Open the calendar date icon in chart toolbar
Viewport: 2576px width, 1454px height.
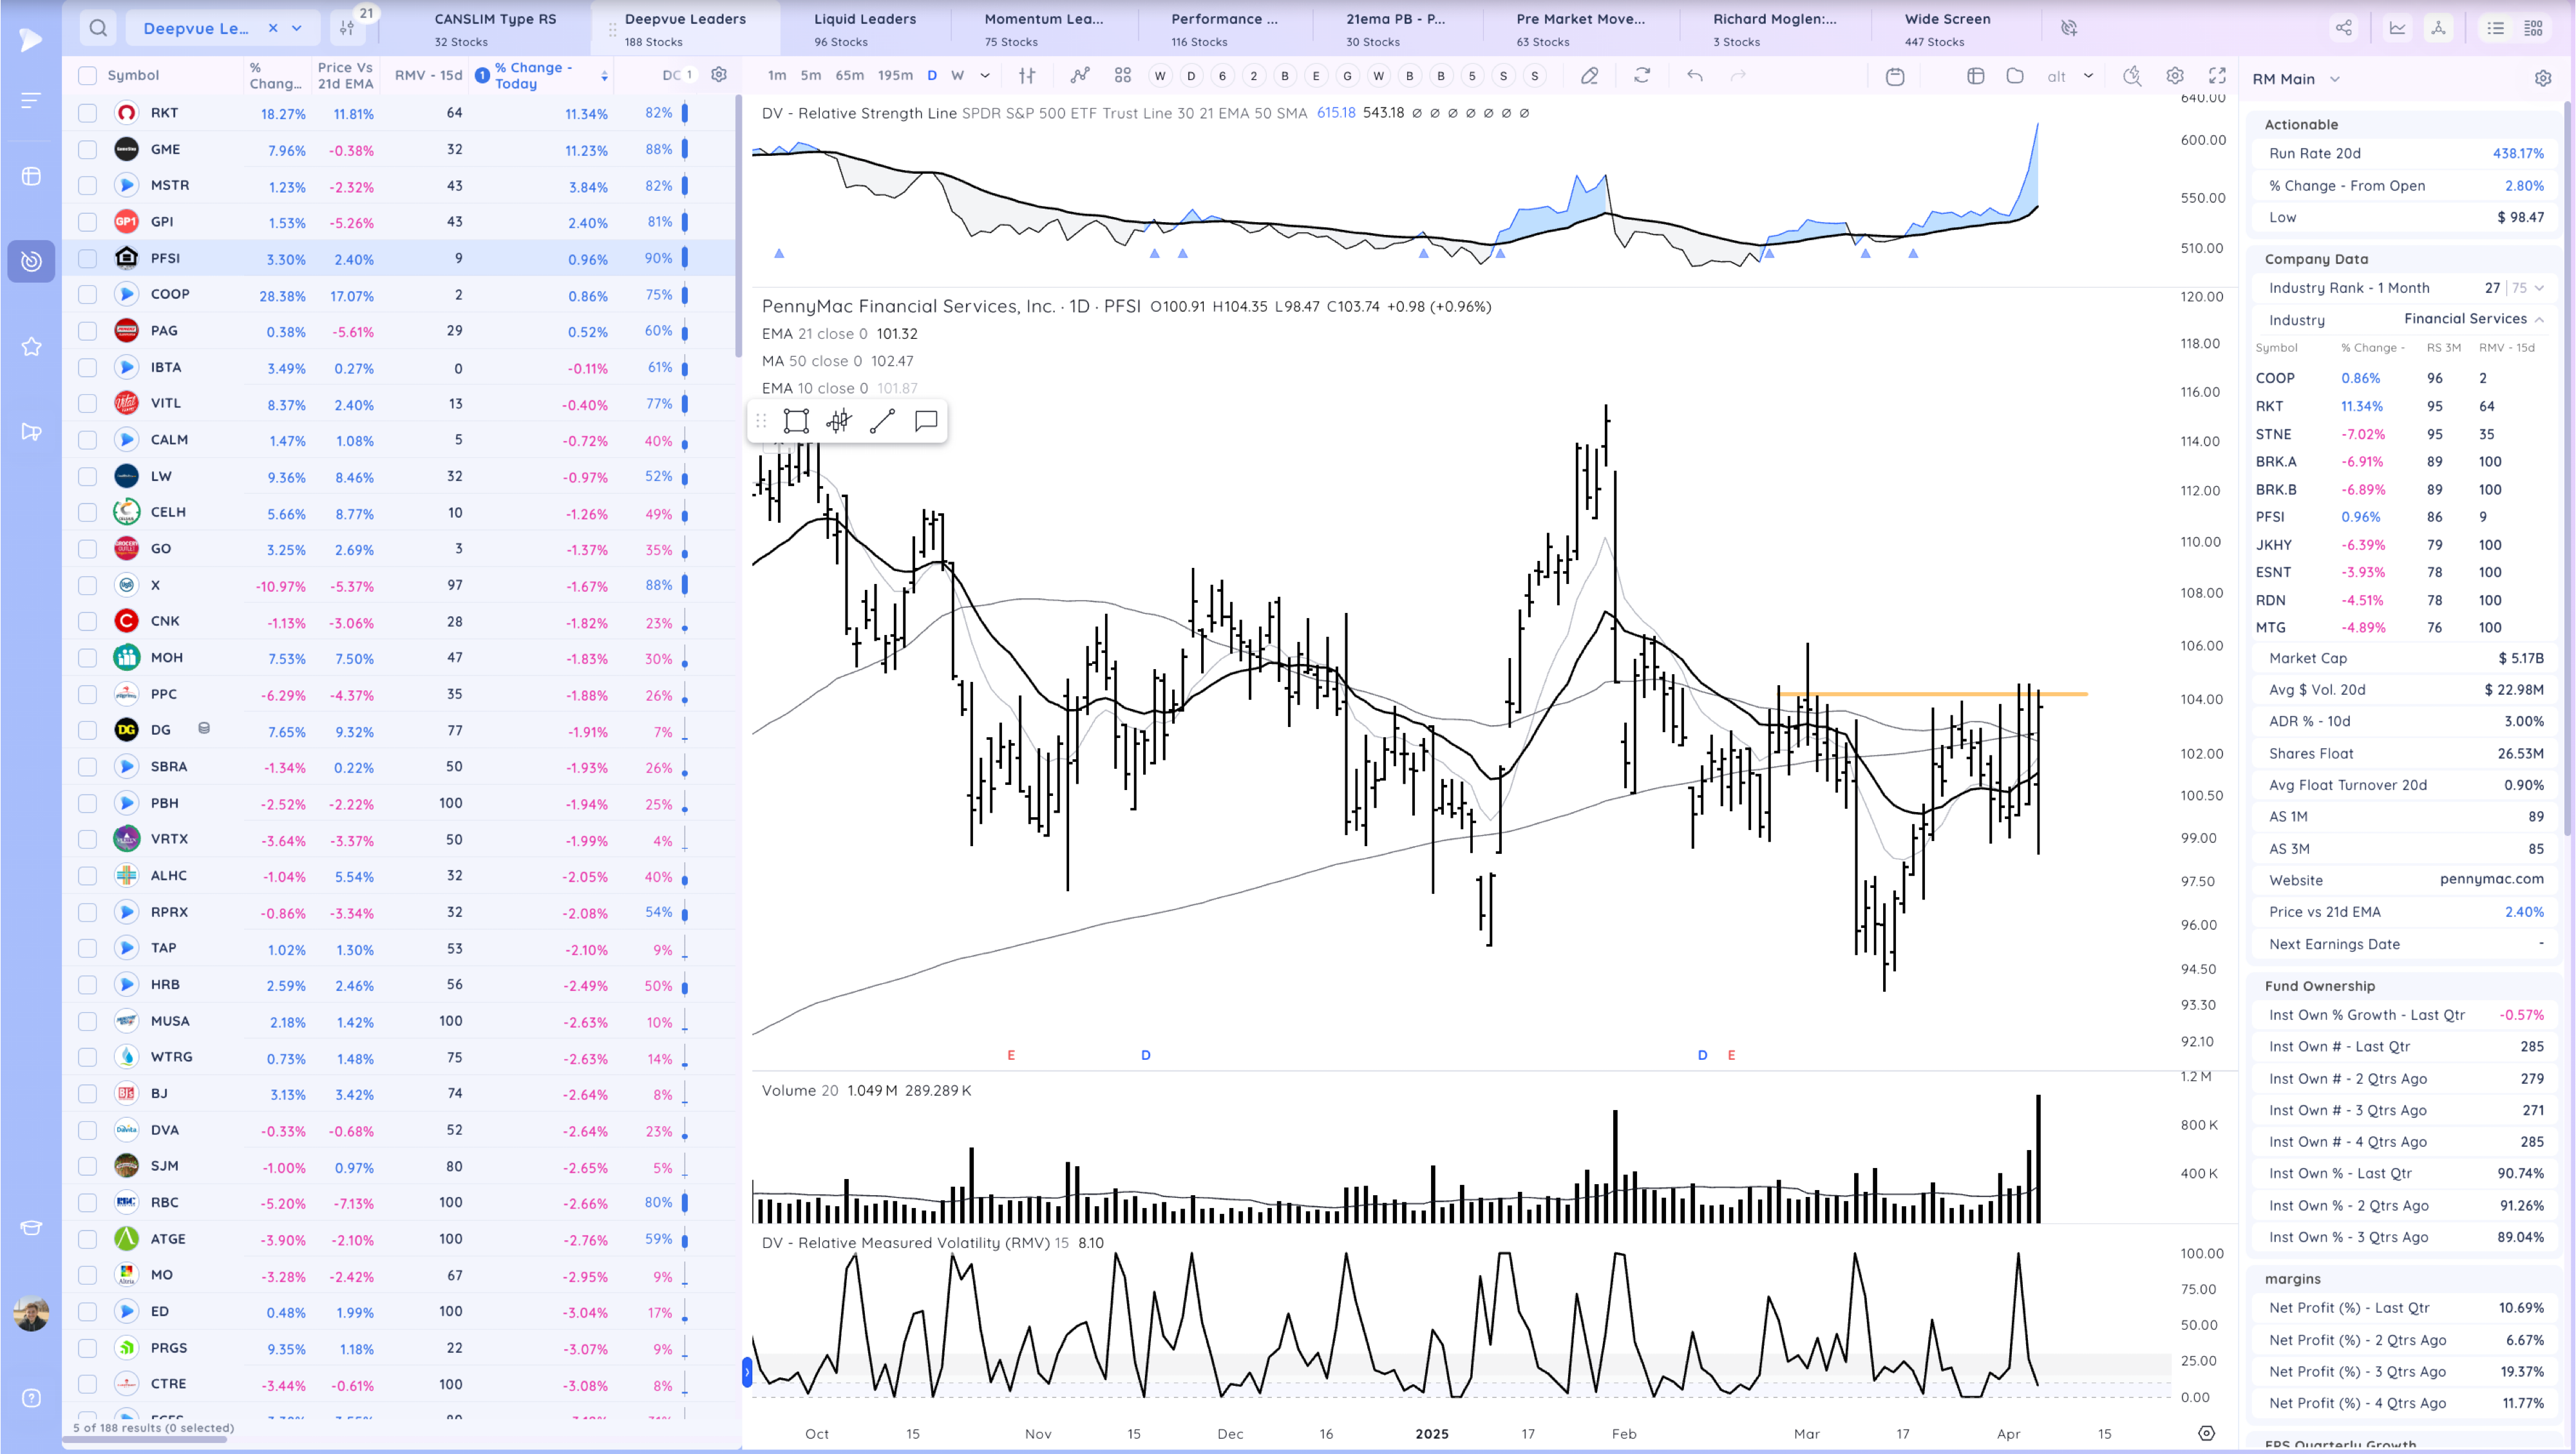(1895, 76)
